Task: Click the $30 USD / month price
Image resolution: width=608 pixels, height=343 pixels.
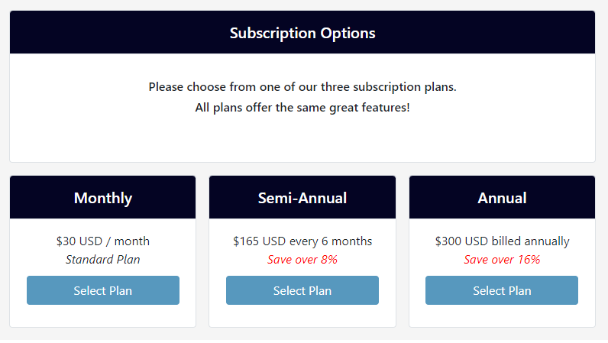Action: point(103,241)
